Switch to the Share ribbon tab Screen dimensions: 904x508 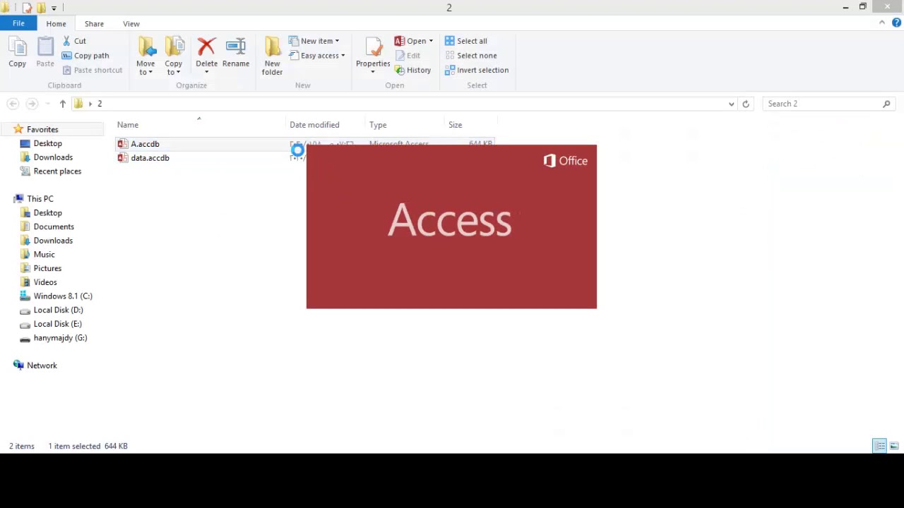(94, 23)
